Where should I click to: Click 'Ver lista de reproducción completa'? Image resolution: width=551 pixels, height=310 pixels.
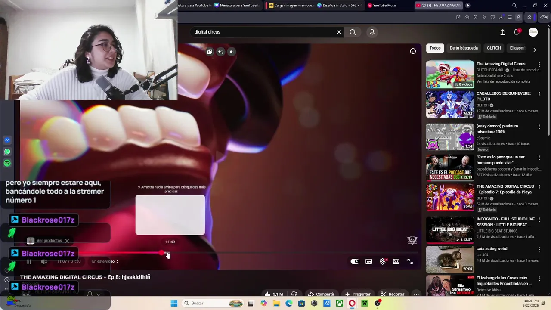point(503,81)
